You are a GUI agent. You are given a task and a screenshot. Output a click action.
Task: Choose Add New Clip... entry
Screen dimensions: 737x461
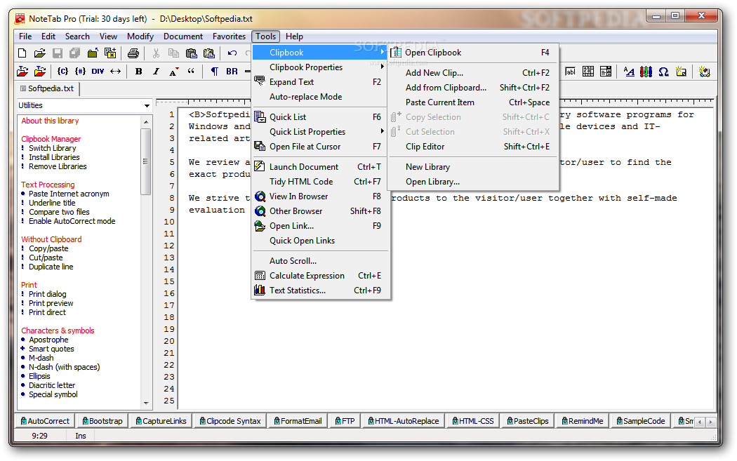click(473, 73)
